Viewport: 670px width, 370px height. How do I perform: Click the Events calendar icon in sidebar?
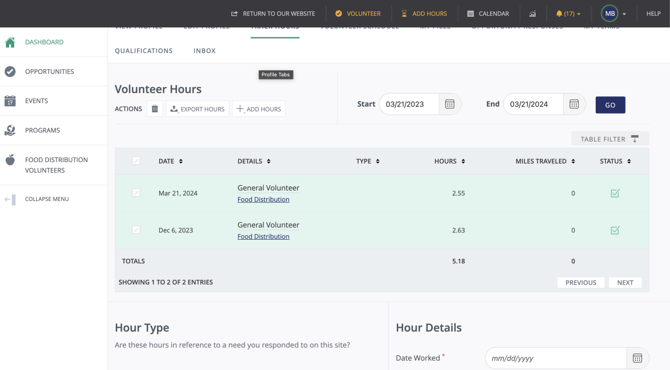click(x=10, y=101)
